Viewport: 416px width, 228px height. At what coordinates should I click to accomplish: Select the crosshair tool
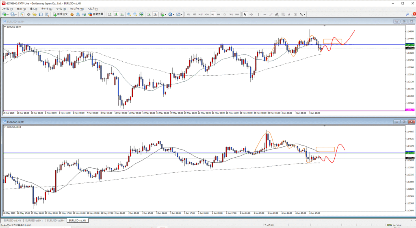pyautogui.click(x=251, y=14)
